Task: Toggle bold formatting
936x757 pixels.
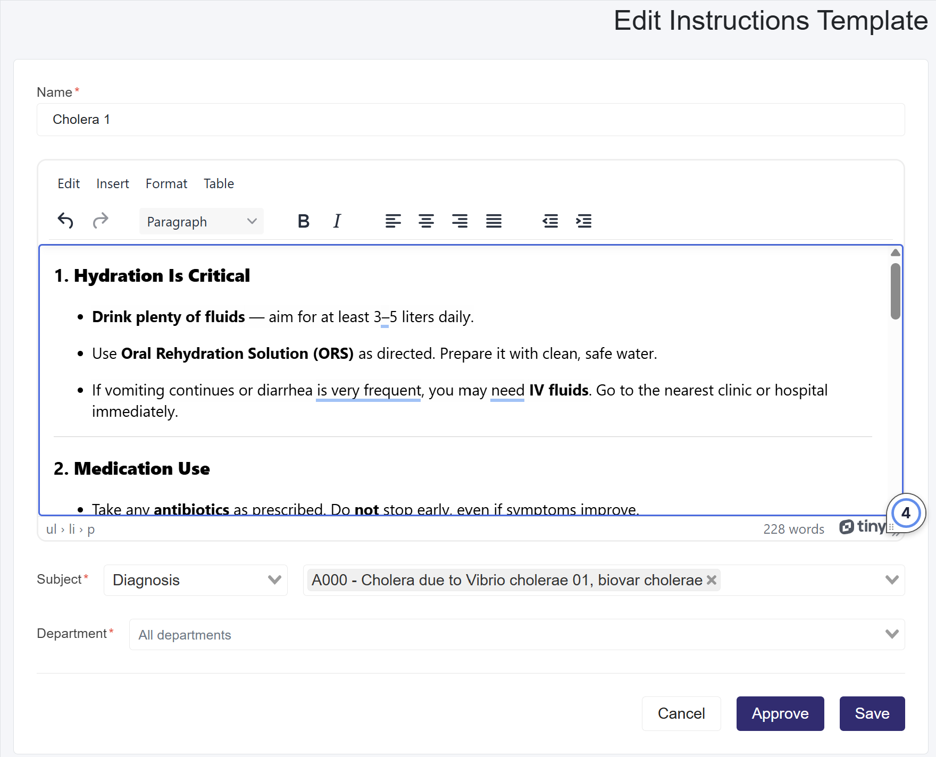Action: click(303, 221)
